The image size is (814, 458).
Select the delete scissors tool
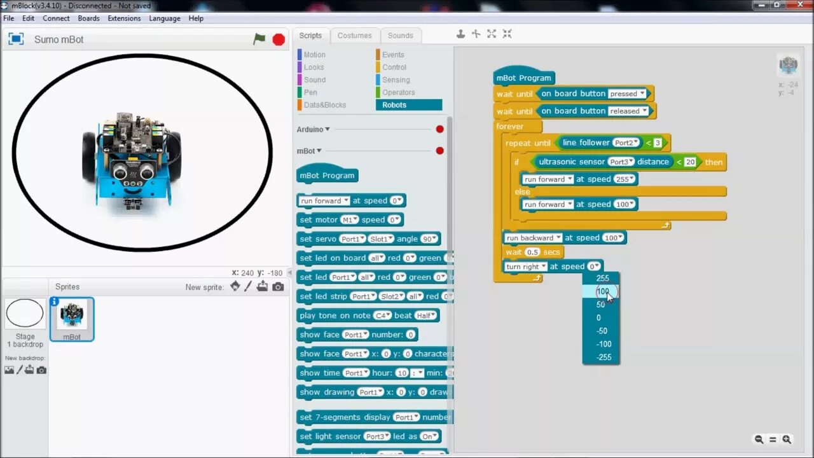click(x=476, y=34)
